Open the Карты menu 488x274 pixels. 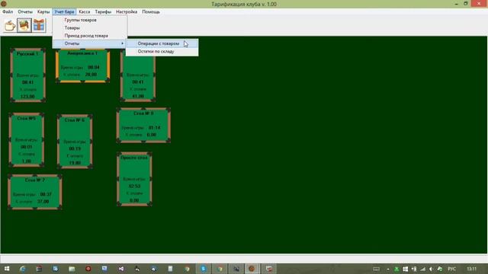[x=43, y=12]
